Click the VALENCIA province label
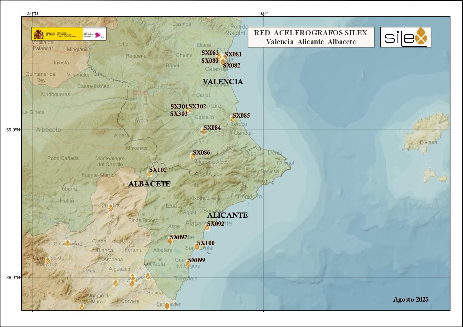The height and width of the screenshot is (327, 463). [223, 82]
